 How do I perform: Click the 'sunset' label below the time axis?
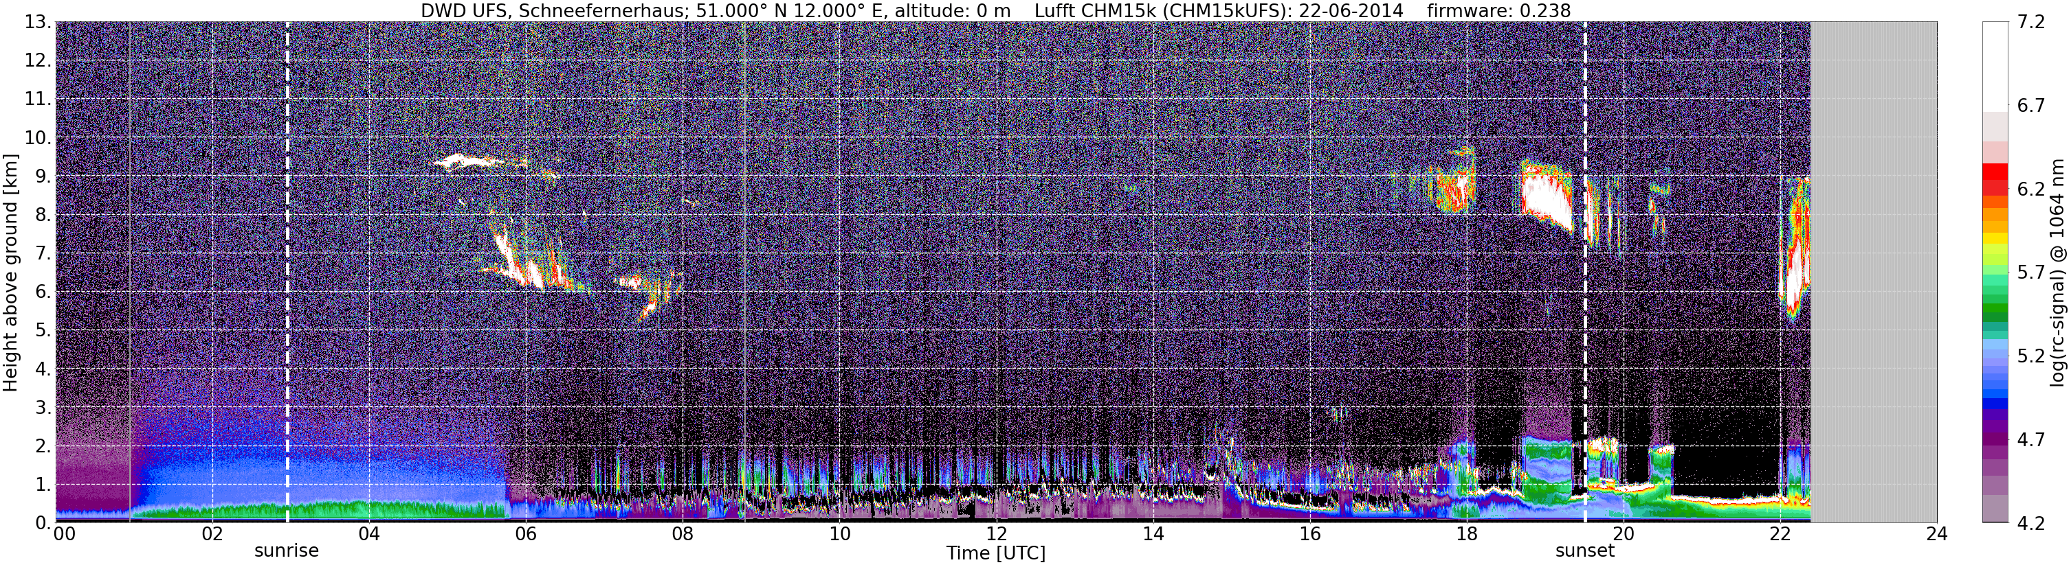[1584, 551]
